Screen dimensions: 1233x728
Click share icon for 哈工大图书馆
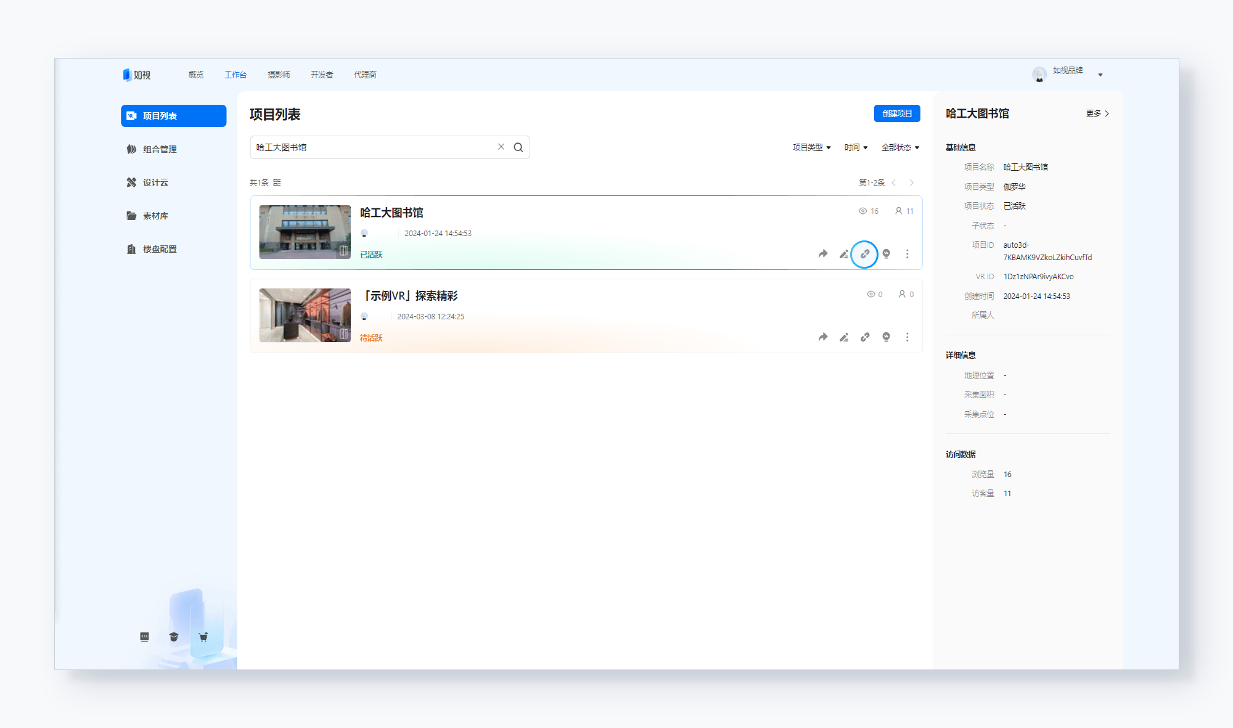pyautogui.click(x=823, y=254)
